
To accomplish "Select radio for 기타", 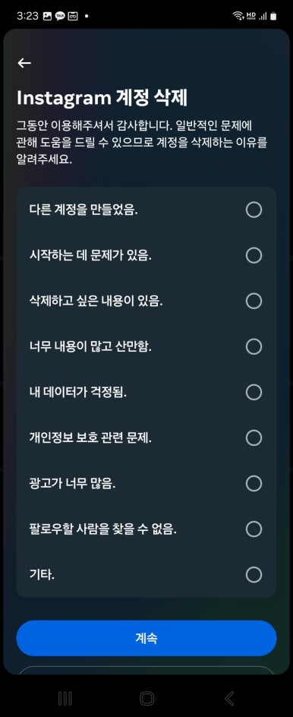I will [x=254, y=574].
